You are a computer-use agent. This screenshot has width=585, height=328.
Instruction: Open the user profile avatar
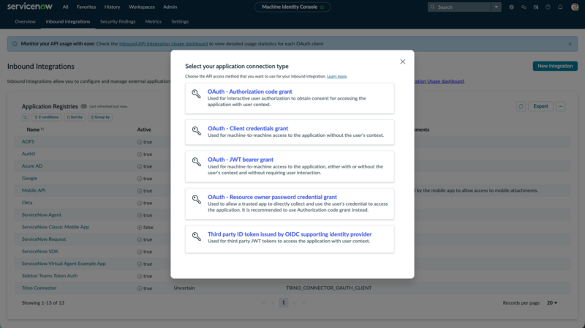tap(575, 7)
